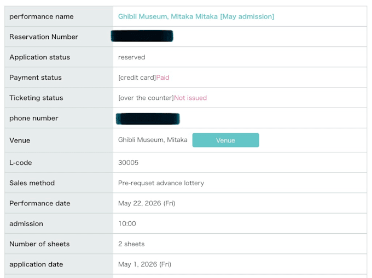The width and height of the screenshot is (372, 278).
Task: Click the 'performance name' row label
Action: pyautogui.click(x=42, y=17)
